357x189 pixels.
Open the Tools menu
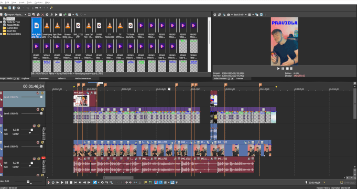[x=29, y=2]
